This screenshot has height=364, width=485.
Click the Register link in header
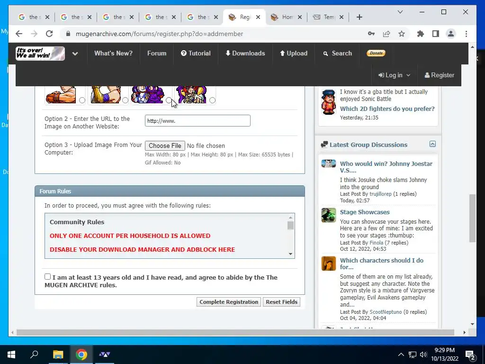(439, 75)
